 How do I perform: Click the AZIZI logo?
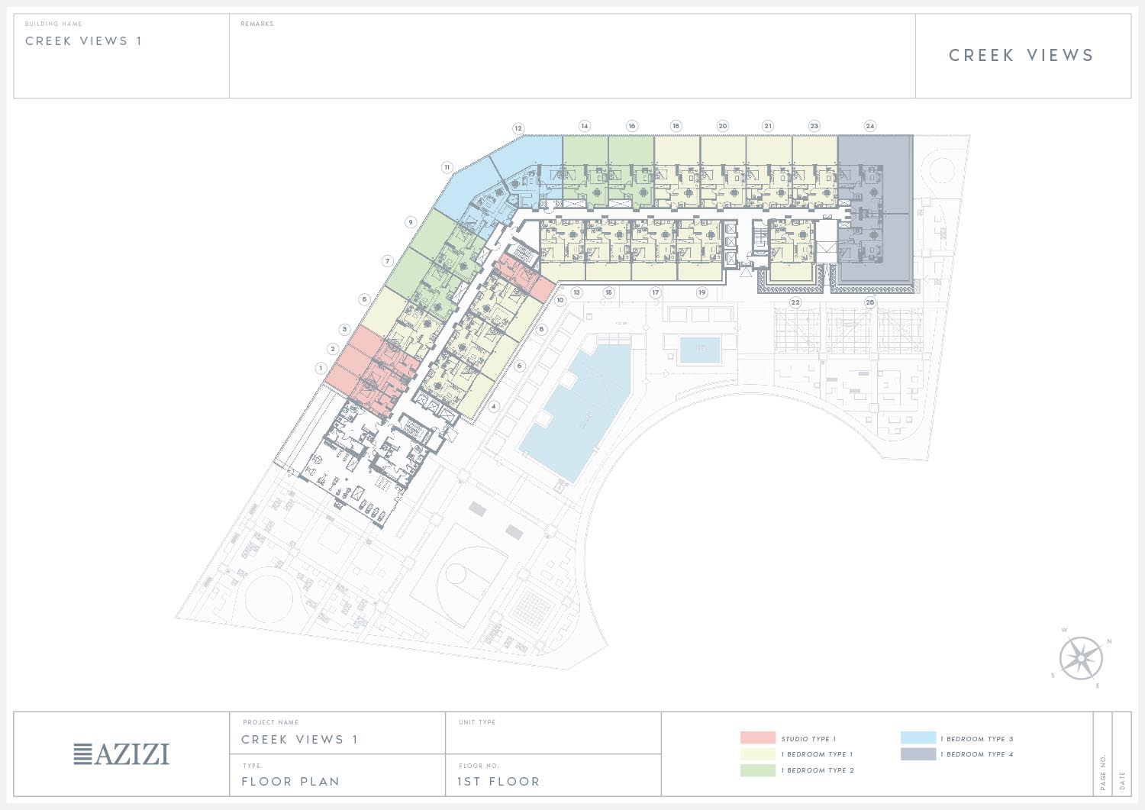pos(121,754)
